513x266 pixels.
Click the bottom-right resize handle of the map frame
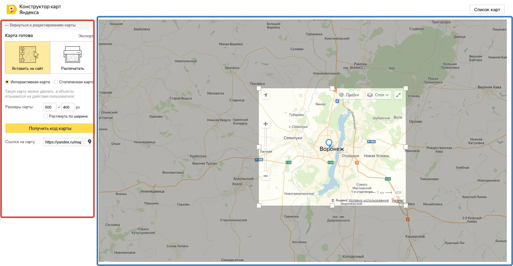point(406,206)
